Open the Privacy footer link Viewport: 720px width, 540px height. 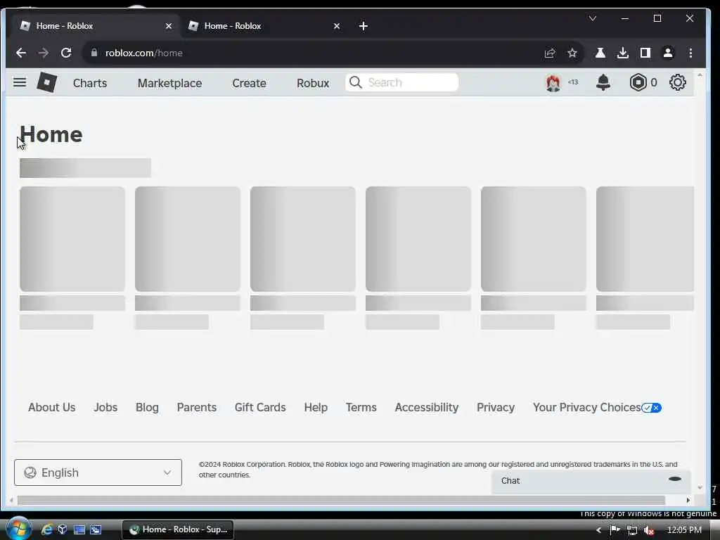coord(496,407)
